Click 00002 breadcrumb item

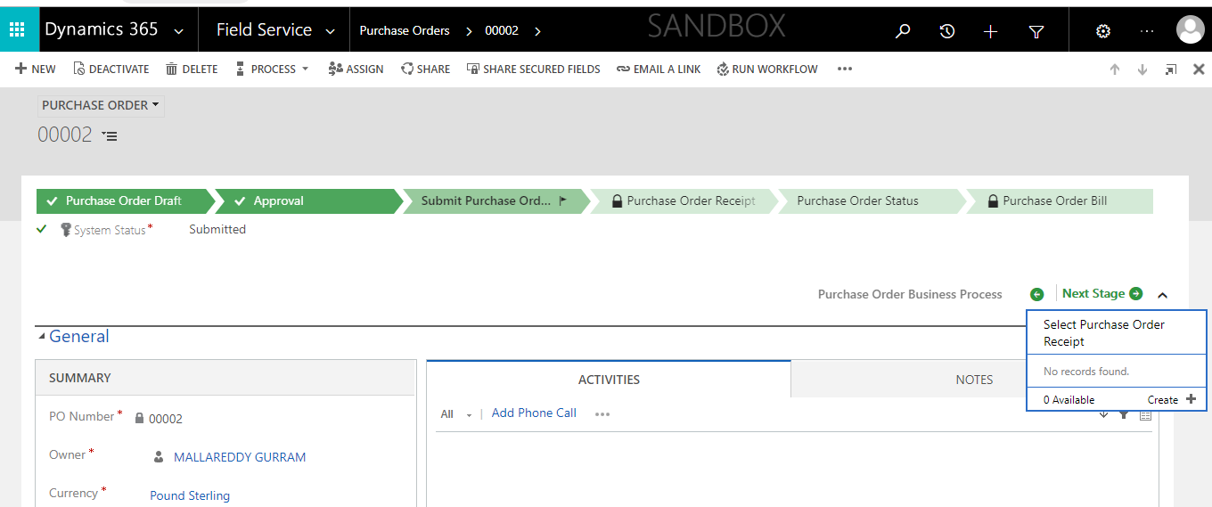[502, 30]
